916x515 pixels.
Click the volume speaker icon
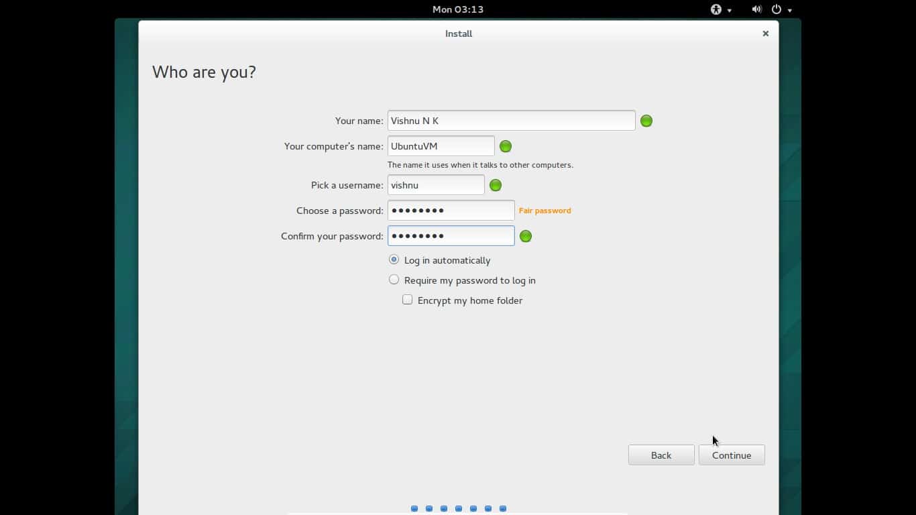(x=756, y=9)
